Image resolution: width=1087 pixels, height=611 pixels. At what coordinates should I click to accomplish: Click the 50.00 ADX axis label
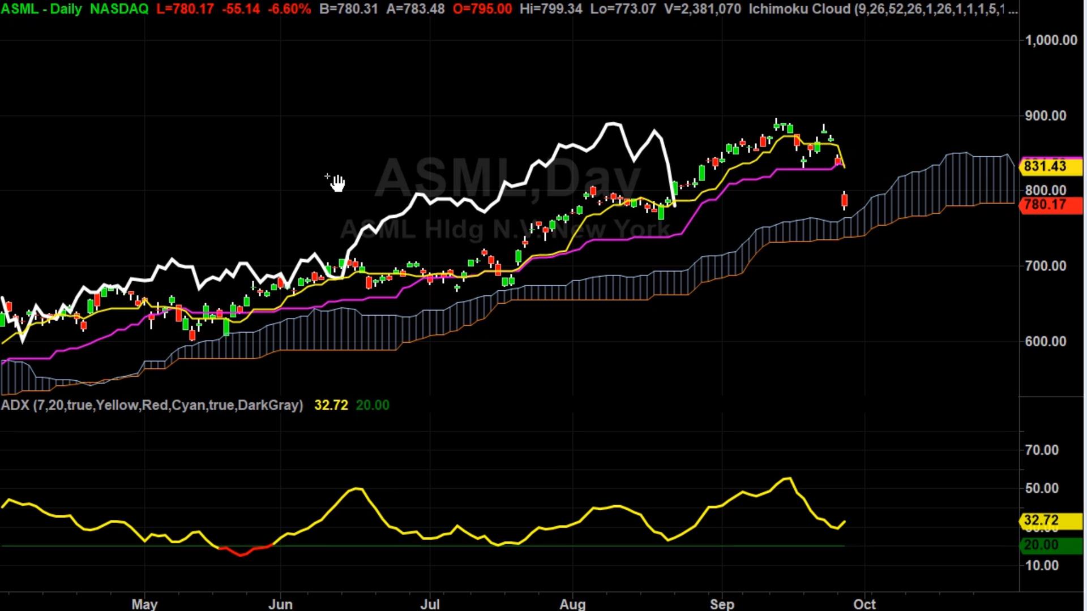pyautogui.click(x=1042, y=488)
